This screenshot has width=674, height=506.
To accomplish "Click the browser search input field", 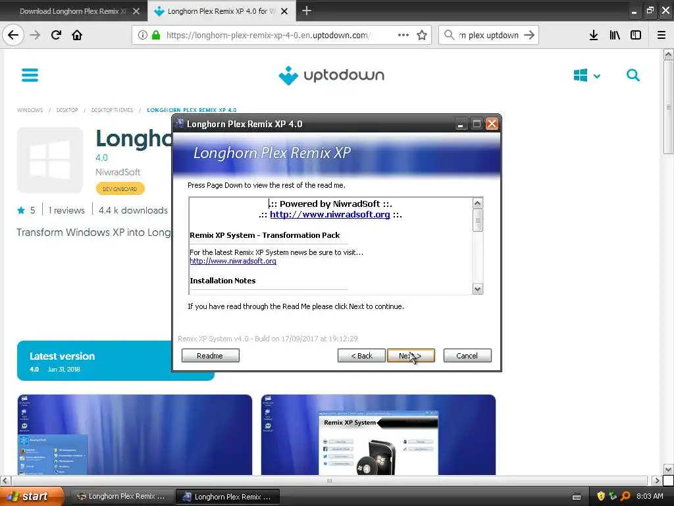I will pos(489,35).
